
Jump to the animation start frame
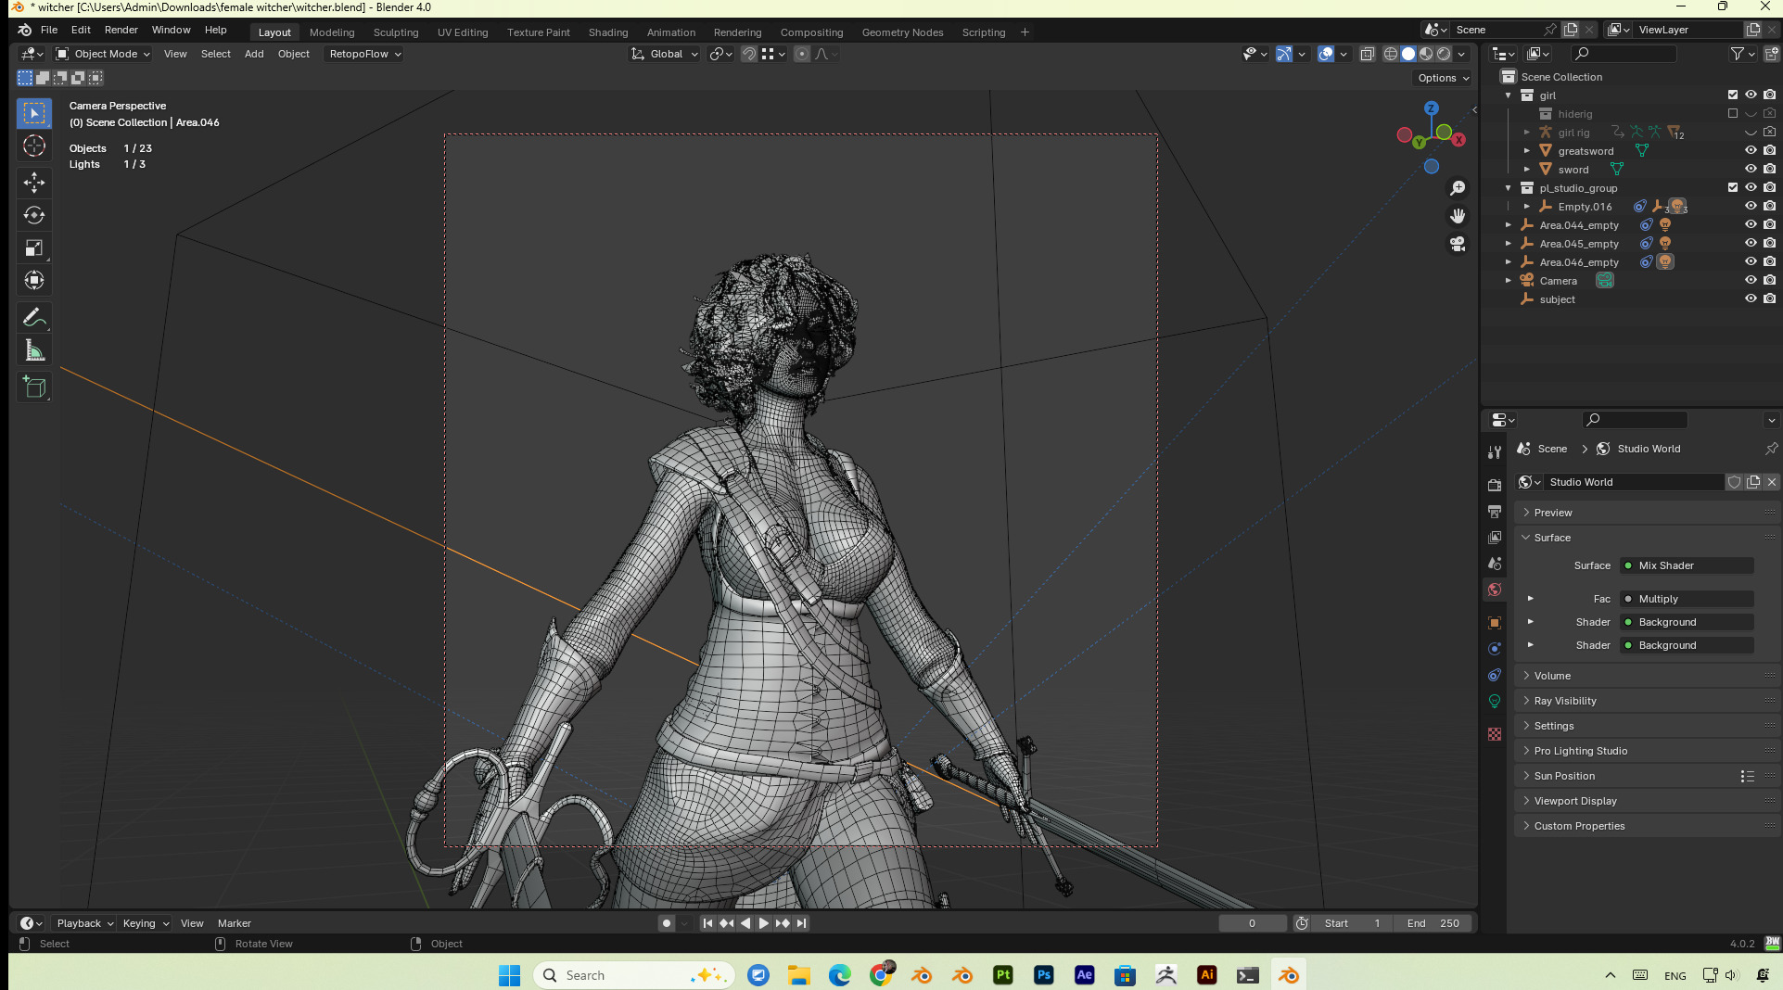coord(707,923)
